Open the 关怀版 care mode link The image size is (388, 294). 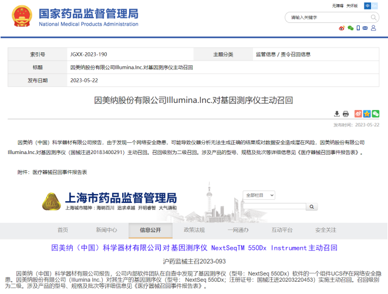[x=352, y=5]
